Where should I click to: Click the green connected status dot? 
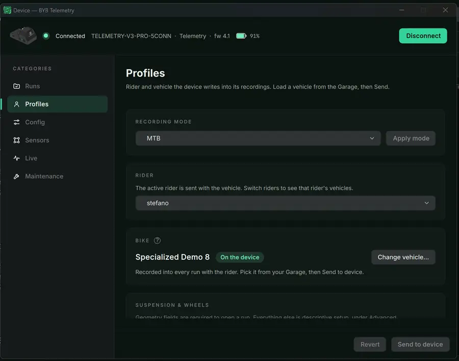[x=46, y=36]
